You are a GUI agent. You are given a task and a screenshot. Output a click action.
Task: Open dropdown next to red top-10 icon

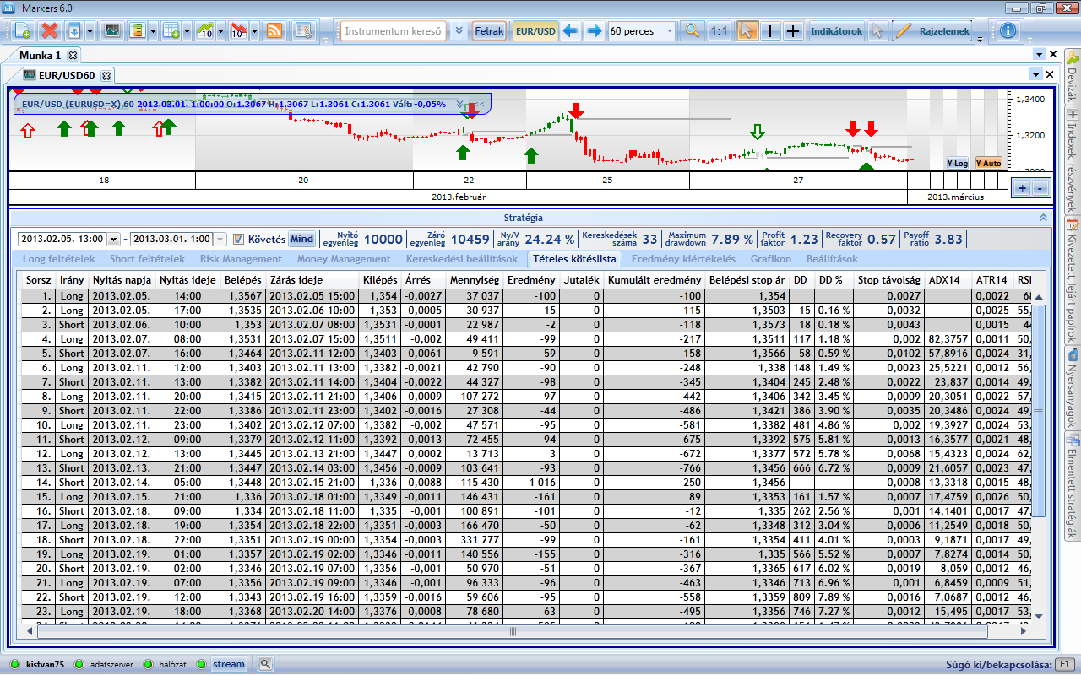(254, 31)
